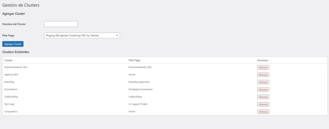Click Eliminar for Corporativo cluster
Viewport: 329px width, 129px height.
(263, 111)
